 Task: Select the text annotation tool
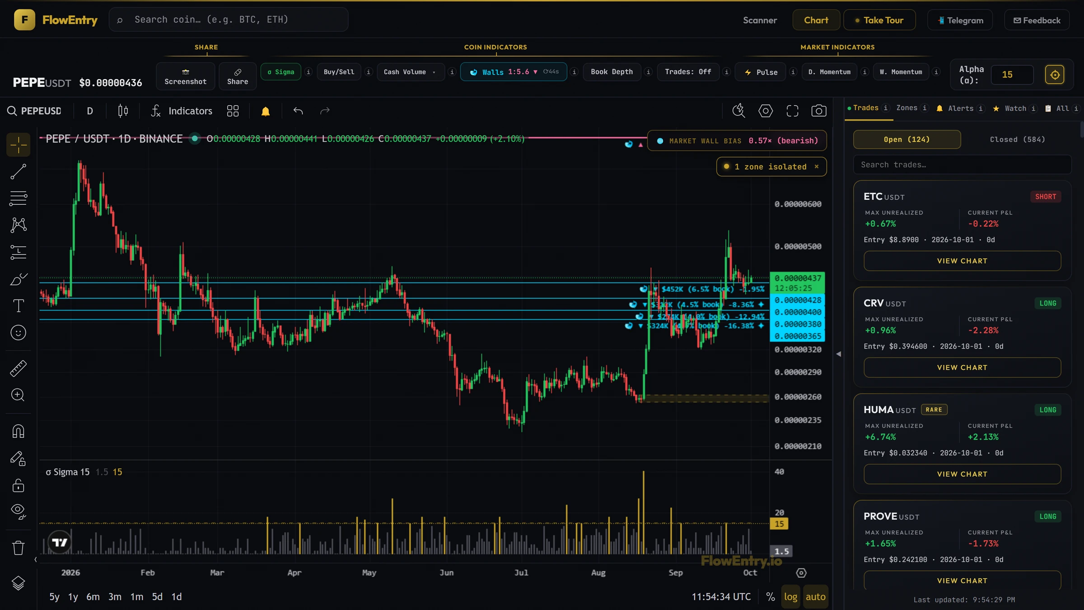point(18,306)
